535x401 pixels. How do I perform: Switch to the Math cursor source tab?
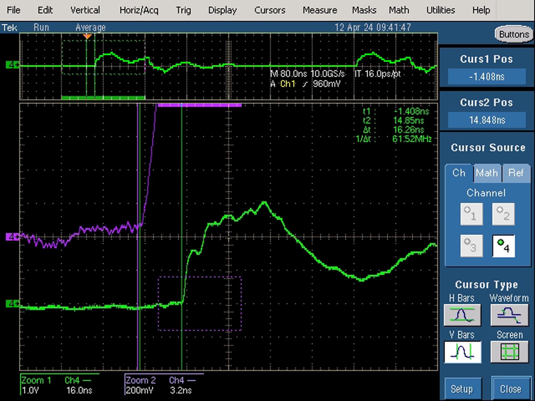point(487,173)
